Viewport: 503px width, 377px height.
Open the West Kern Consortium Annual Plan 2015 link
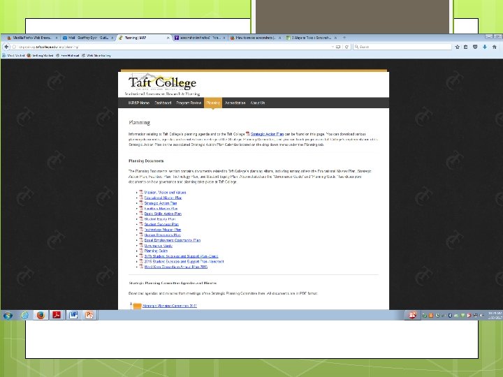pyautogui.click(x=176, y=267)
